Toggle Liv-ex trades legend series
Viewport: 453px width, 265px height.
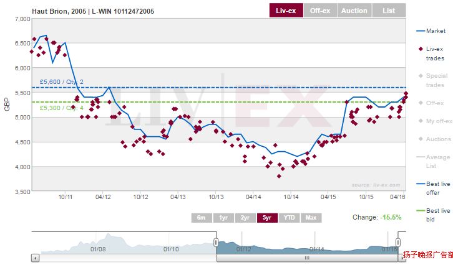431,53
